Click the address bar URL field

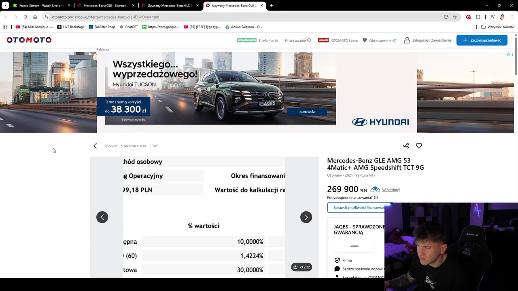coord(243,17)
